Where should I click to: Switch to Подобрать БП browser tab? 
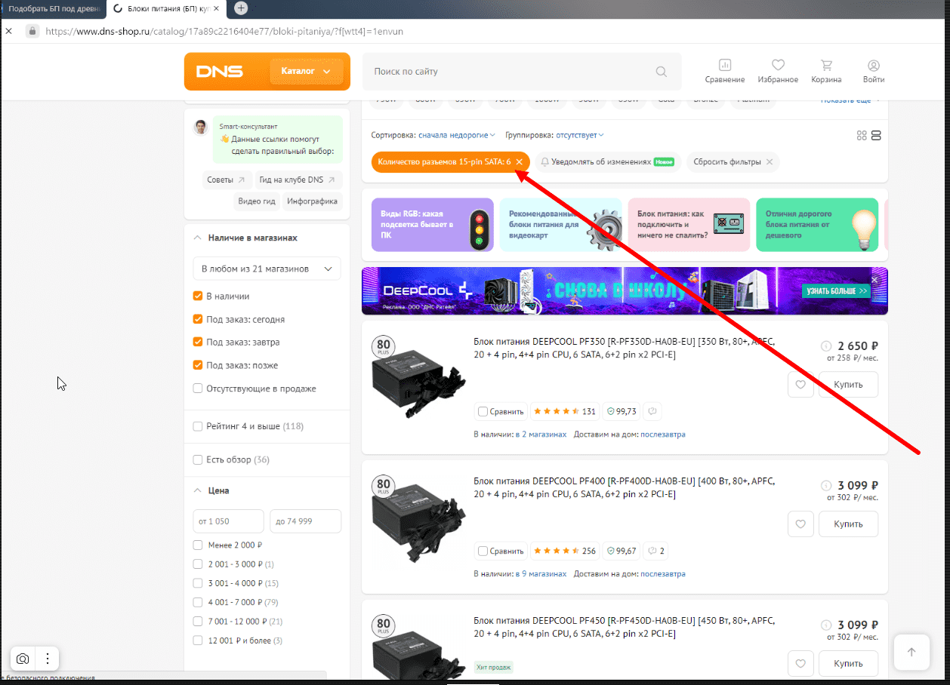pyautogui.click(x=53, y=8)
